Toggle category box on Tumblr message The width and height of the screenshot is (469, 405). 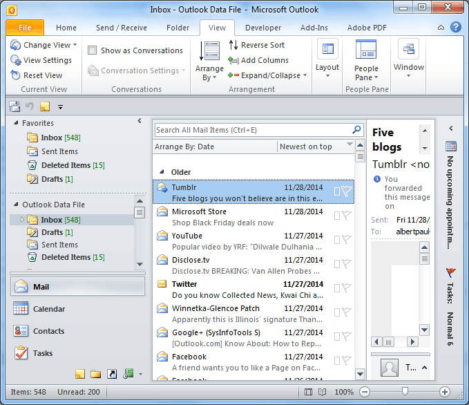pyautogui.click(x=337, y=191)
